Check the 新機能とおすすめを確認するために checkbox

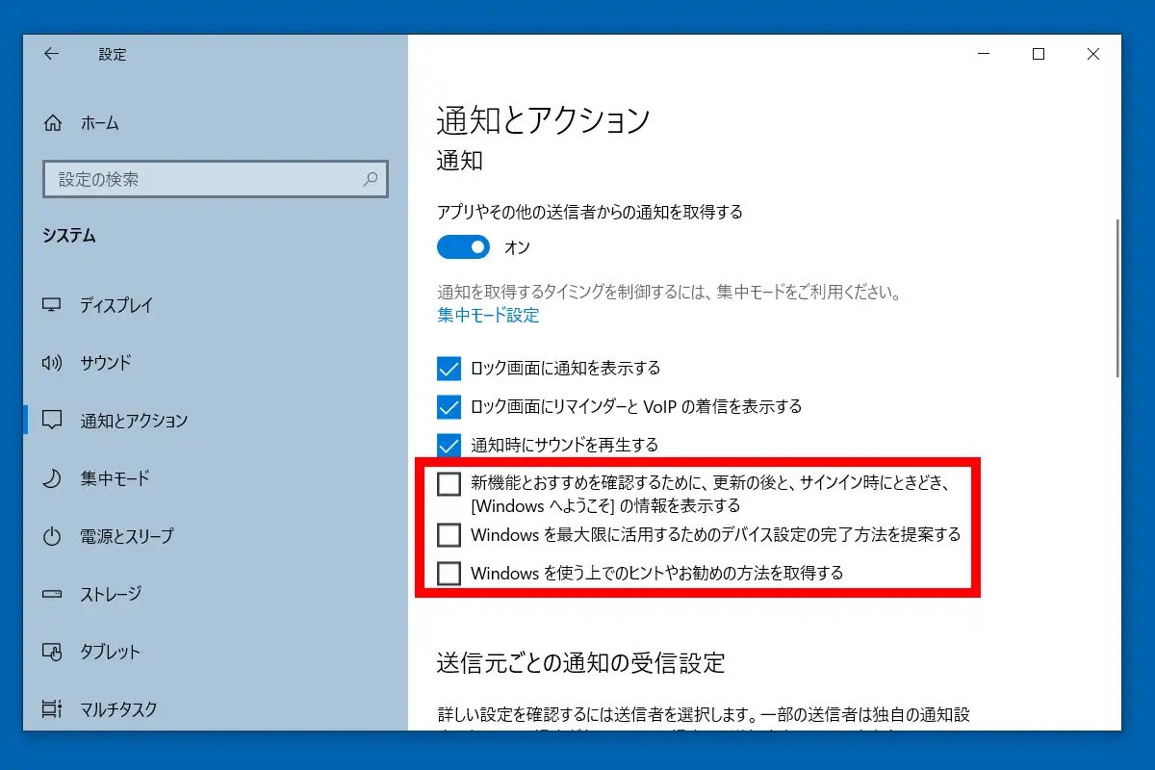click(x=449, y=484)
